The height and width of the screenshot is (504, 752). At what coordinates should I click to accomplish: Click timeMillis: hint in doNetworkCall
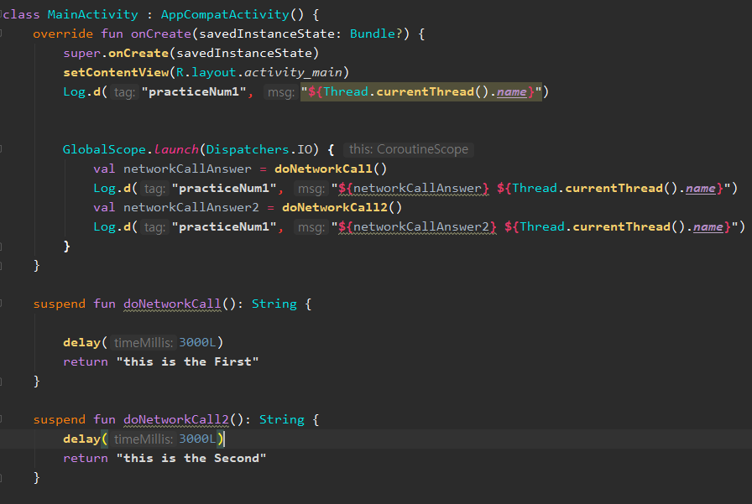click(143, 342)
